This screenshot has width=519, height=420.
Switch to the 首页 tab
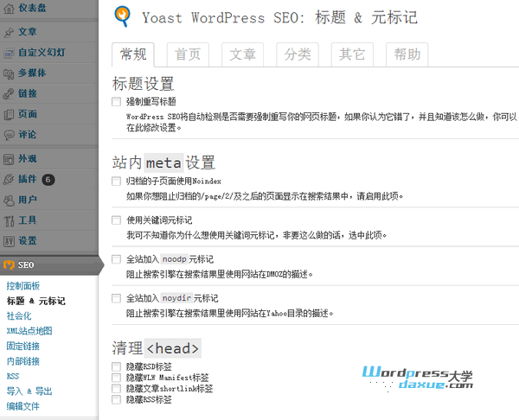tap(188, 54)
